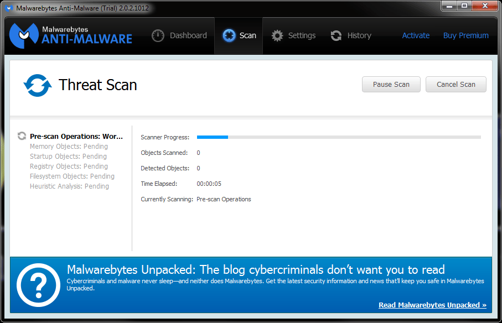
Task: Click the title bar application icon
Action: pyautogui.click(x=9, y=8)
